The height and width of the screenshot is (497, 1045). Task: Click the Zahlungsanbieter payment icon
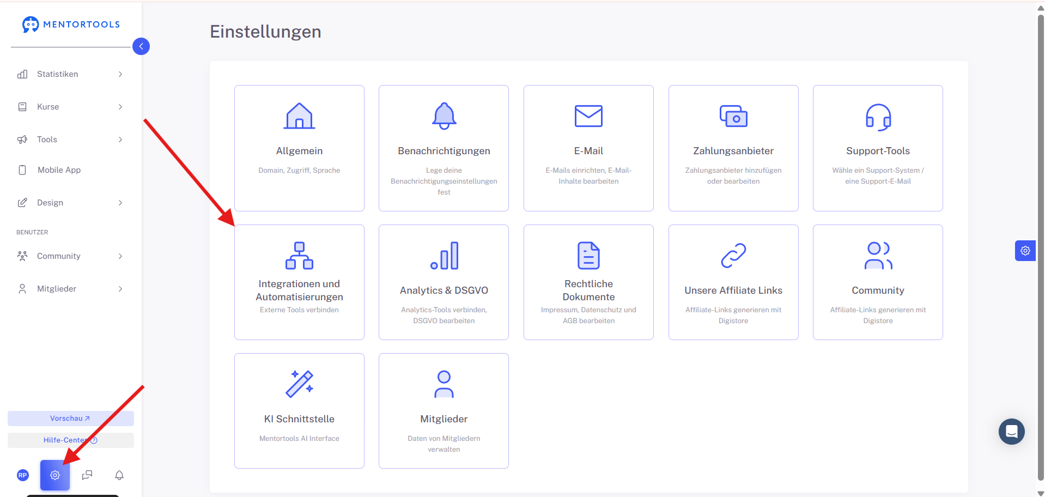pyautogui.click(x=733, y=116)
